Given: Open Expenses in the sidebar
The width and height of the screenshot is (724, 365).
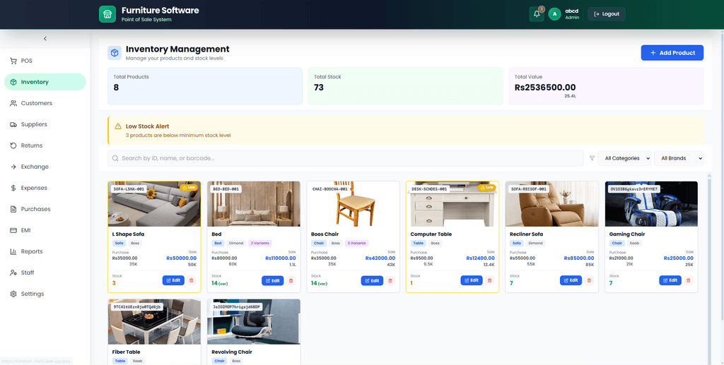Looking at the screenshot, I should coord(45,188).
